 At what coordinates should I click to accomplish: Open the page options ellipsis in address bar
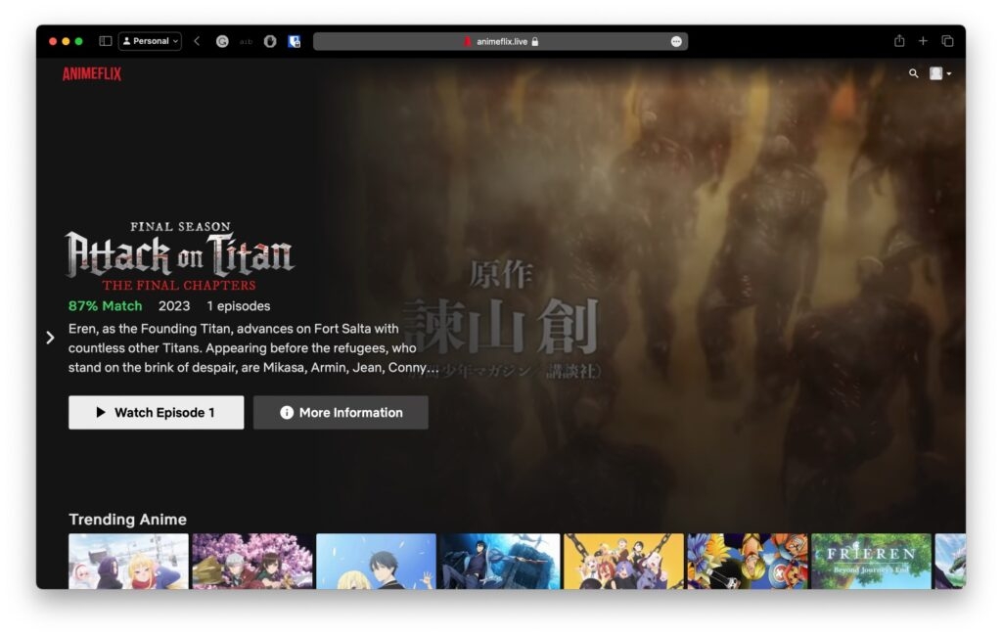point(676,41)
